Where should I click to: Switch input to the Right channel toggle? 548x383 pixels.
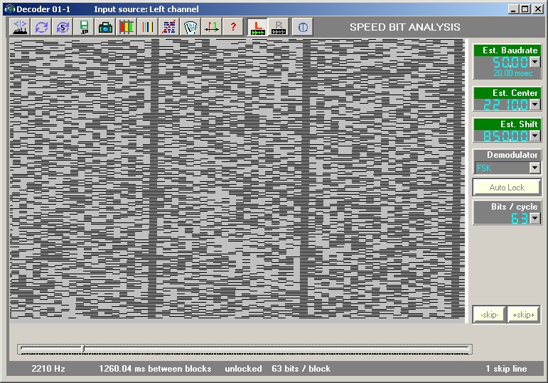click(279, 28)
